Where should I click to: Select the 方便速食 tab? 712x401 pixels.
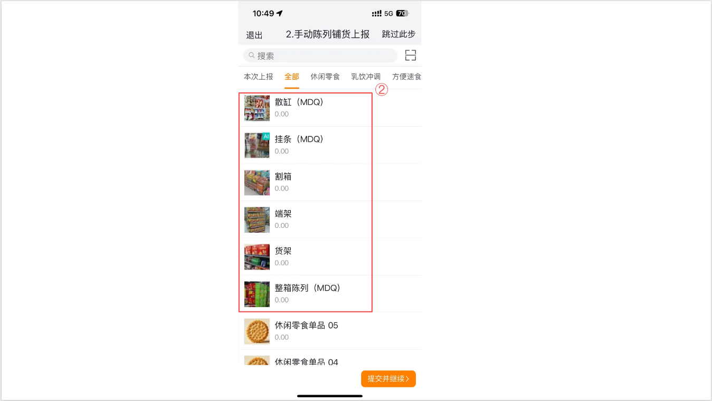pos(406,77)
